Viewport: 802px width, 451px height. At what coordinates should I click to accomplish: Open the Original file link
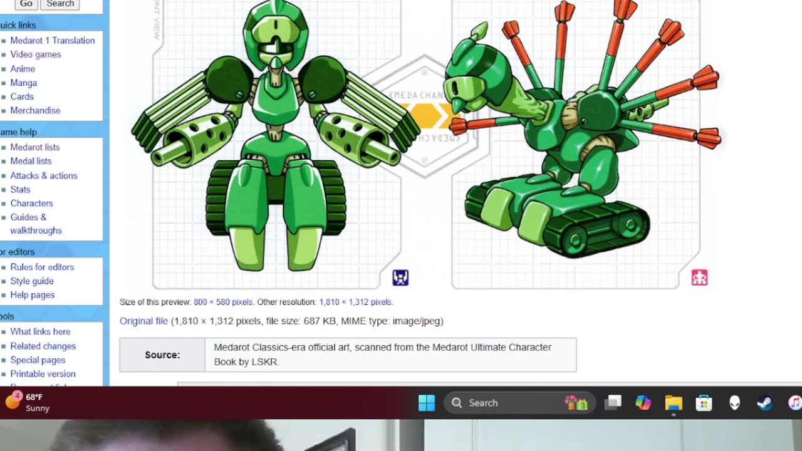[x=143, y=321]
